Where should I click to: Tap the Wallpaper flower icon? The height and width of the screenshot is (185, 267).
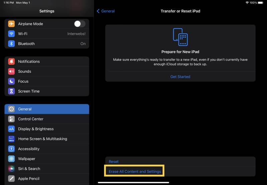pos(11,159)
